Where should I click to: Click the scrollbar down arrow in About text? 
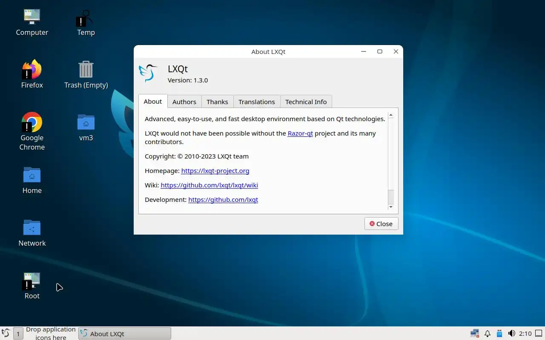point(391,207)
